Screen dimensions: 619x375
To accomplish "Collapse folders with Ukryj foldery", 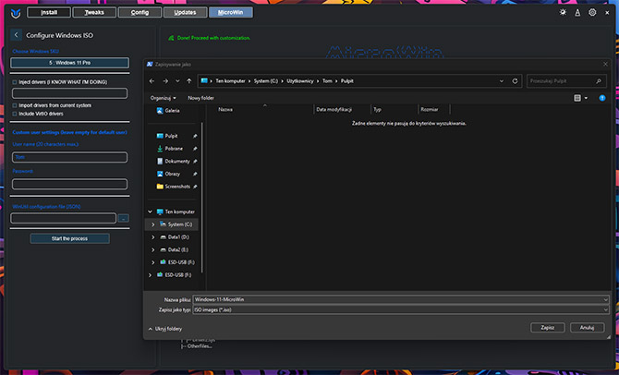I will [x=165, y=329].
